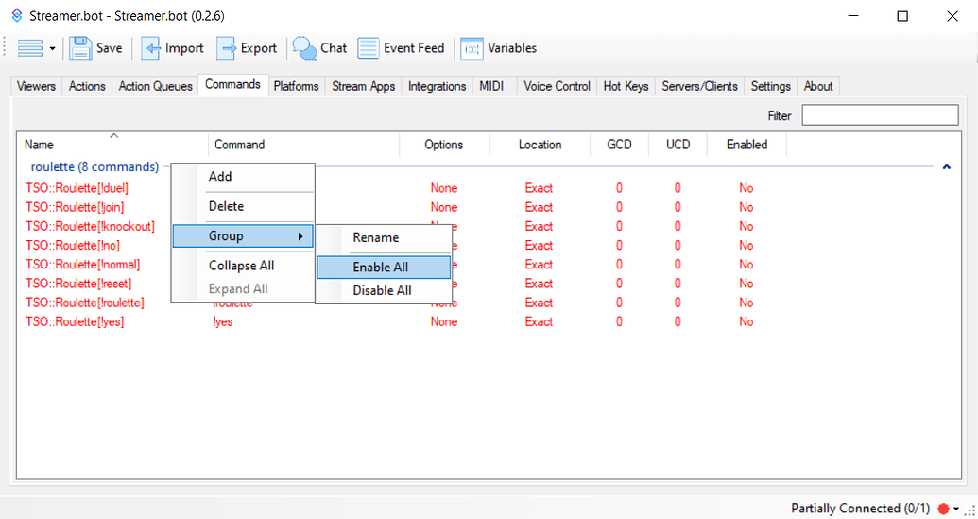Viewport: 978px width, 519px height.
Task: Sort by the Options column header
Action: [x=444, y=145]
